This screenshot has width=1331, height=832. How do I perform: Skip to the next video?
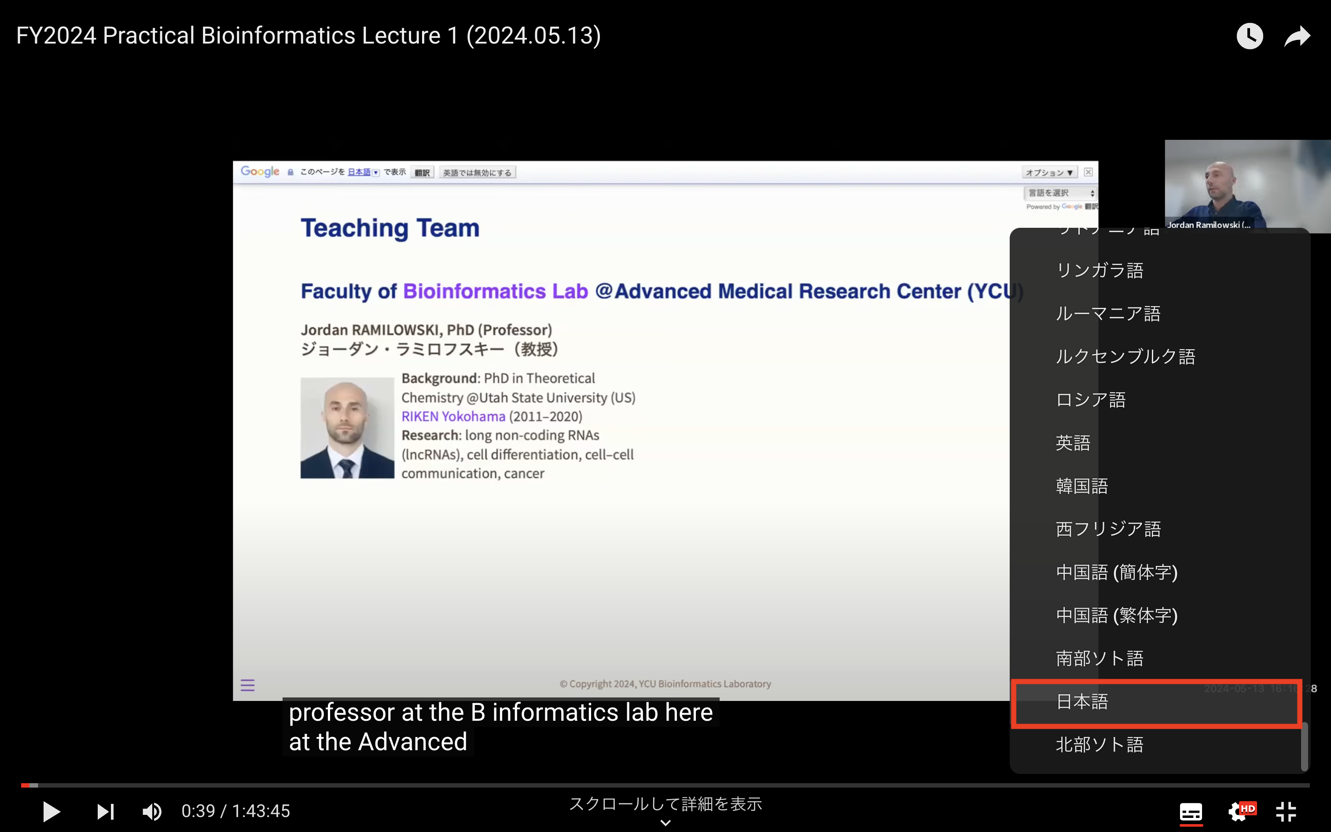tap(105, 811)
